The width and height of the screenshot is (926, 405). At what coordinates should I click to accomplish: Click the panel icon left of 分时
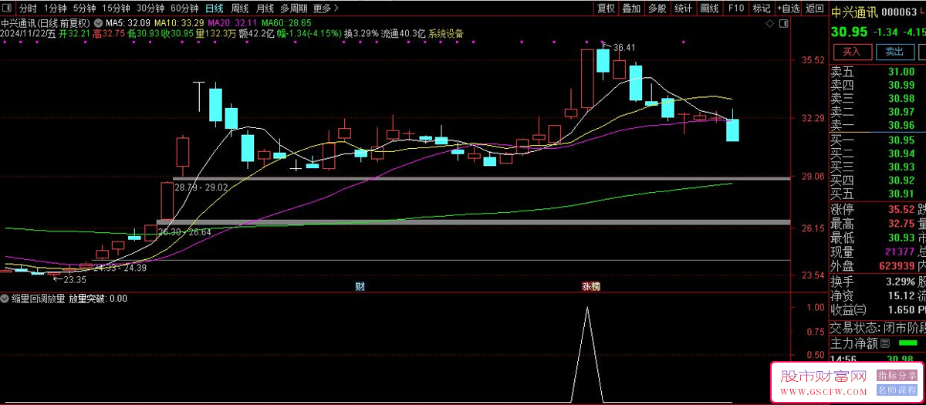coord(8,8)
